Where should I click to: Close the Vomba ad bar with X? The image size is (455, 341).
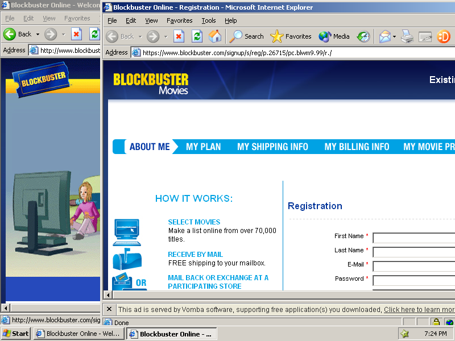point(109,309)
